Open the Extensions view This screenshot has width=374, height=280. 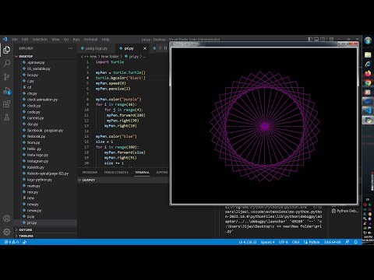[7, 104]
